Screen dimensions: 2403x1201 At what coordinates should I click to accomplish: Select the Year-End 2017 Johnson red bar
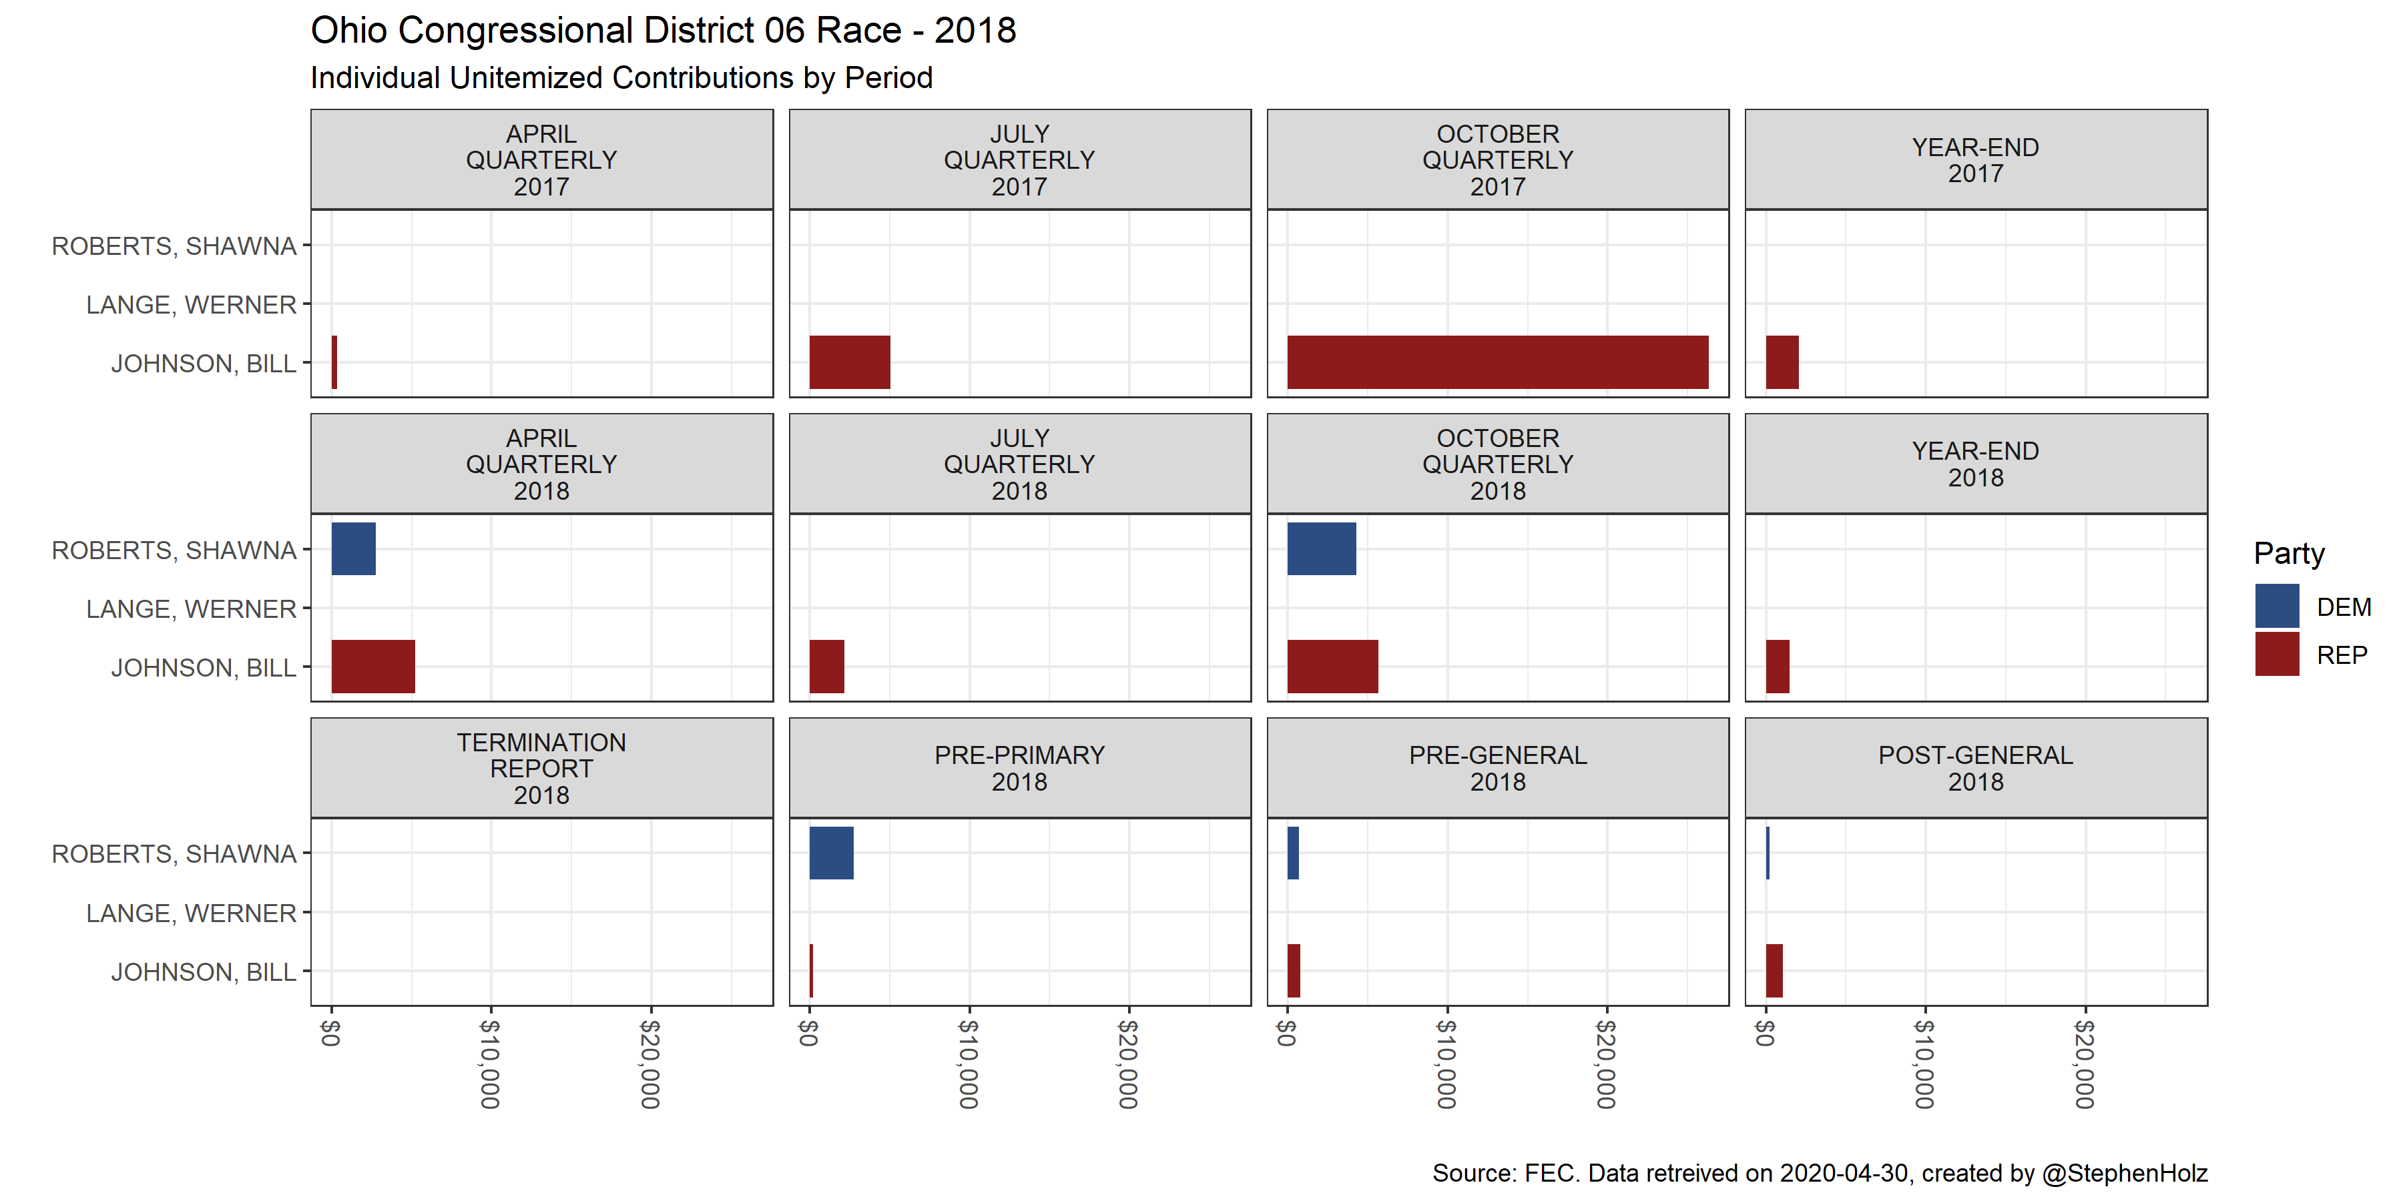(x=1782, y=362)
